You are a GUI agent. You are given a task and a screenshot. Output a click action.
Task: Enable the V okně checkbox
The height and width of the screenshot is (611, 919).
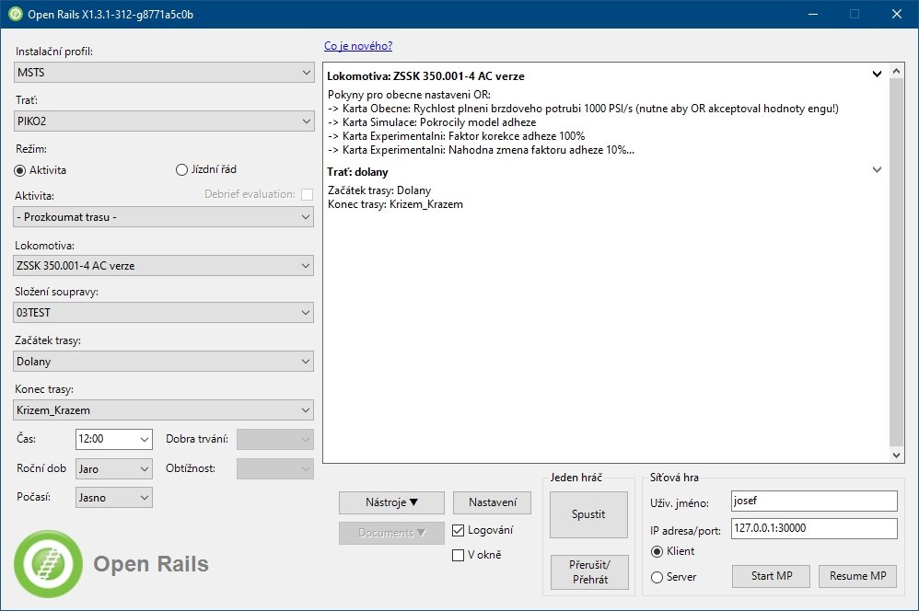click(x=459, y=555)
